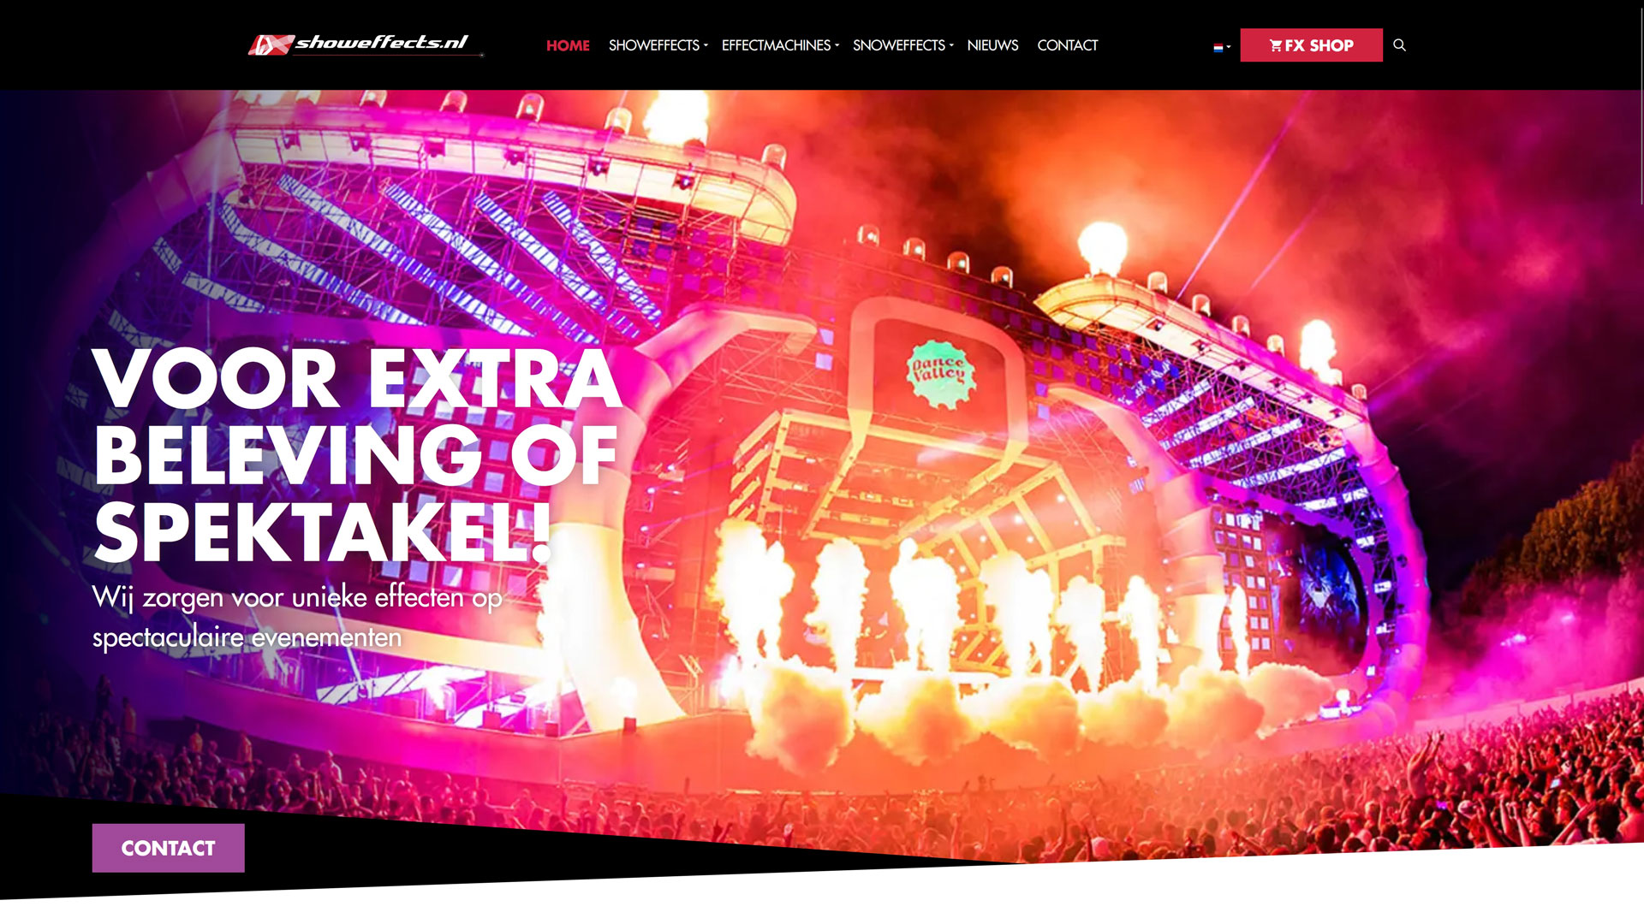Click the showeffects.nl logo

pyautogui.click(x=366, y=44)
